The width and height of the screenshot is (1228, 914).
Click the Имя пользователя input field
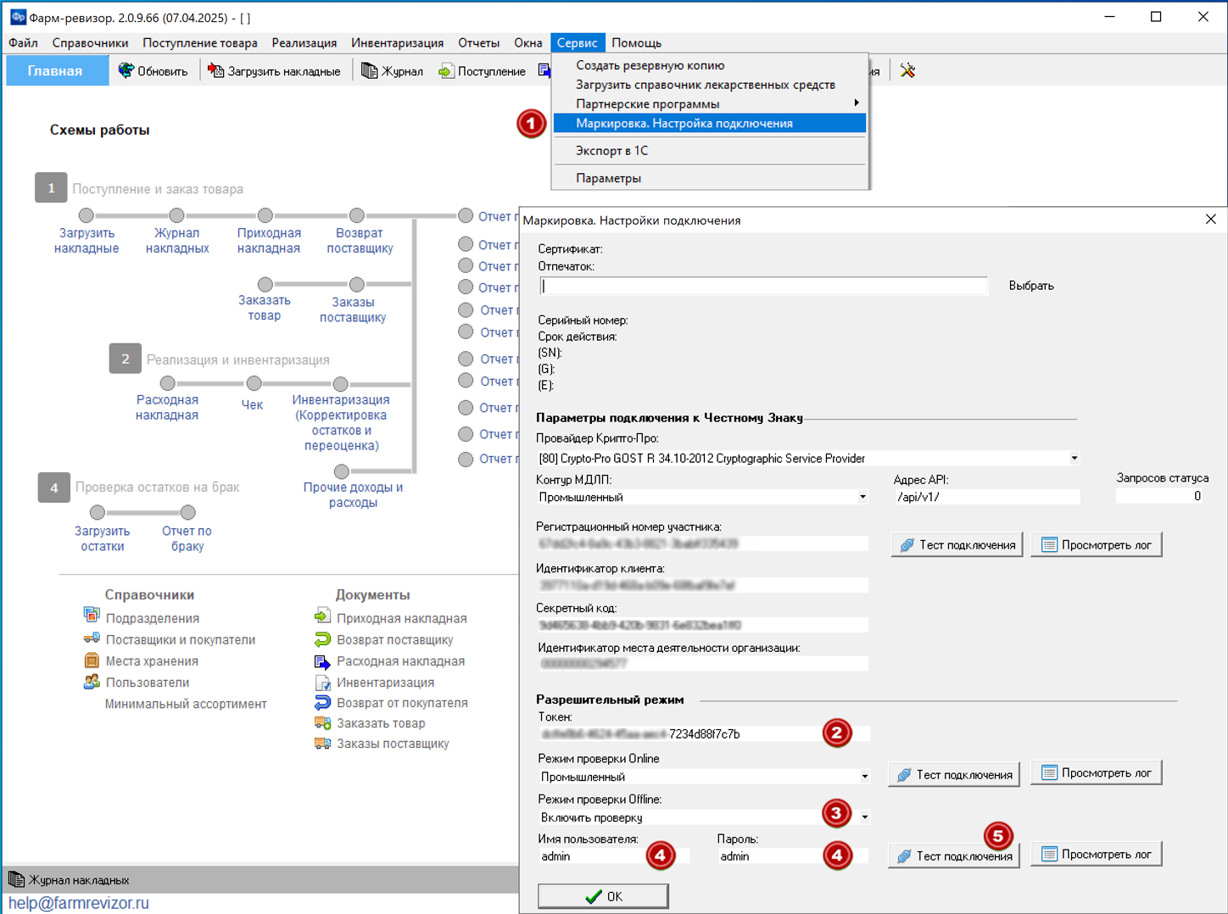[x=613, y=856]
